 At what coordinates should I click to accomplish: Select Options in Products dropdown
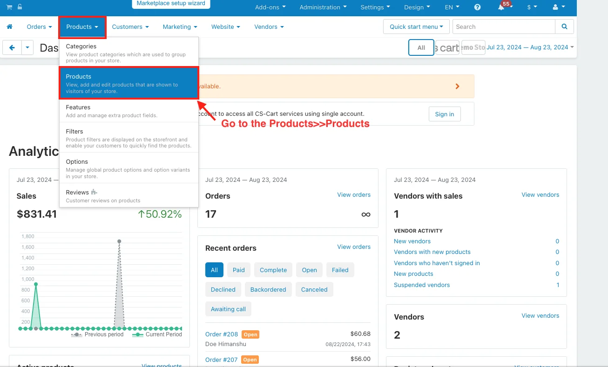coord(129,168)
